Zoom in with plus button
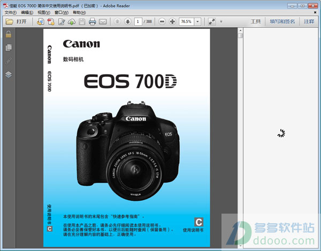321x251 pixels. tap(172, 21)
